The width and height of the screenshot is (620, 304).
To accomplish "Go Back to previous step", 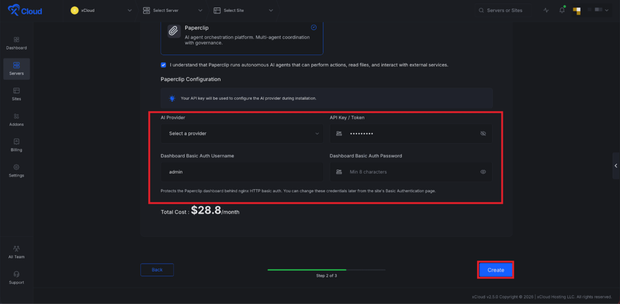I will point(157,270).
